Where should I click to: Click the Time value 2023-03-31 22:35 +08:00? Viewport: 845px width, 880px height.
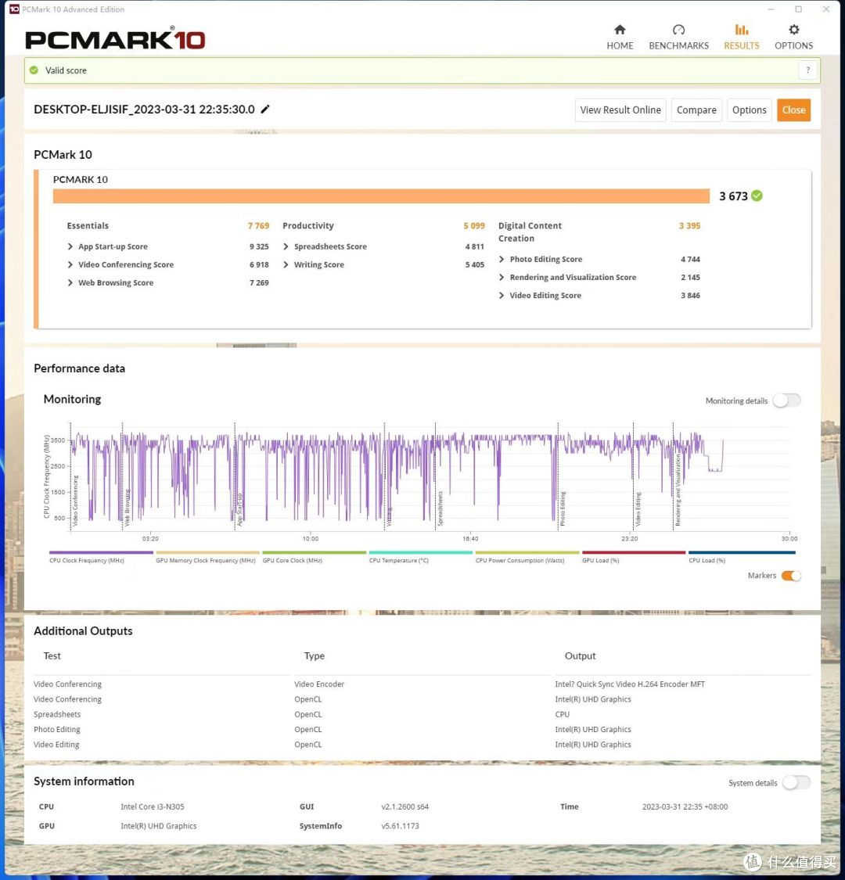[x=685, y=806]
